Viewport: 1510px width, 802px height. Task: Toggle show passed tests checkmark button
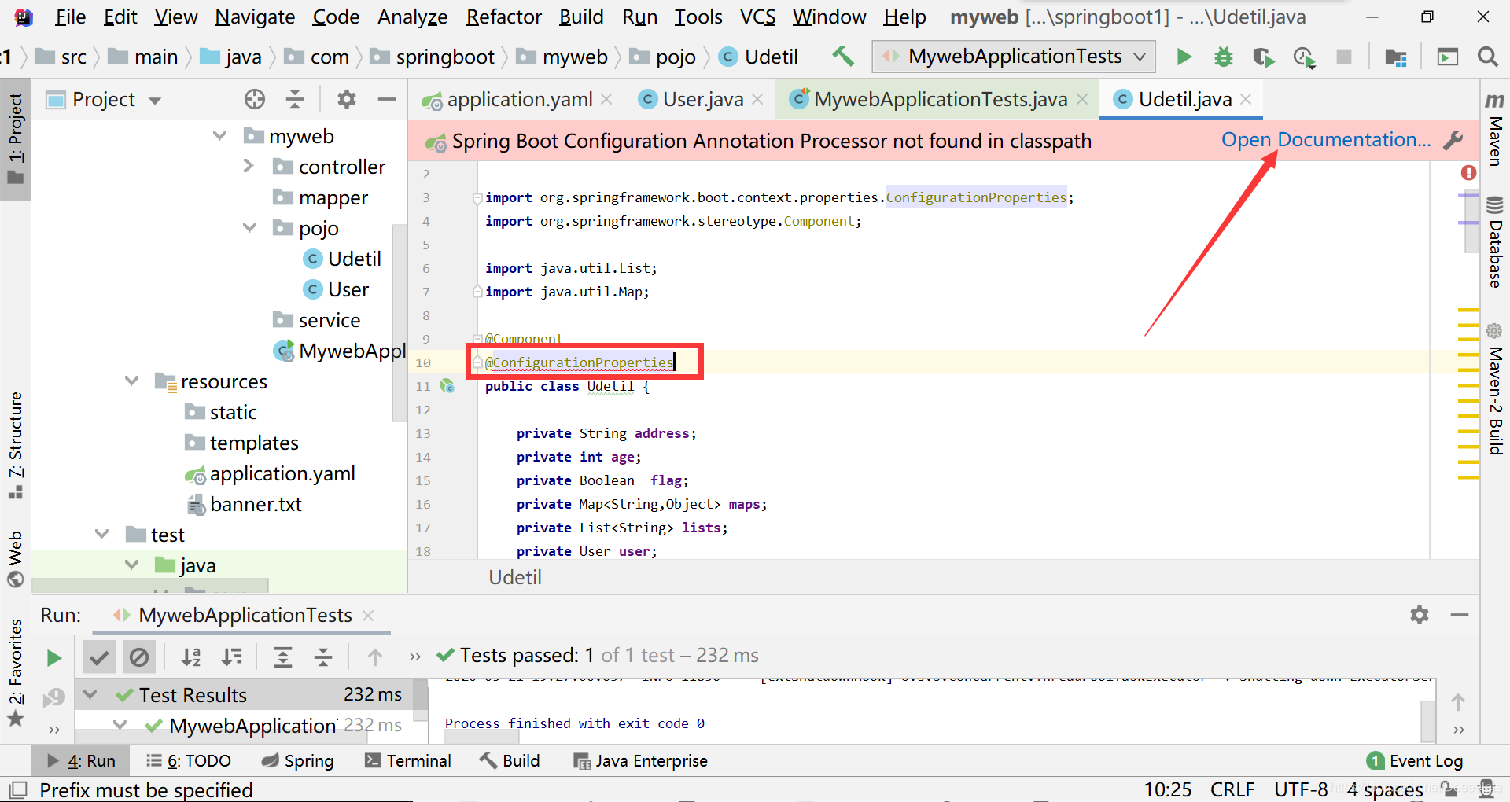(99, 657)
